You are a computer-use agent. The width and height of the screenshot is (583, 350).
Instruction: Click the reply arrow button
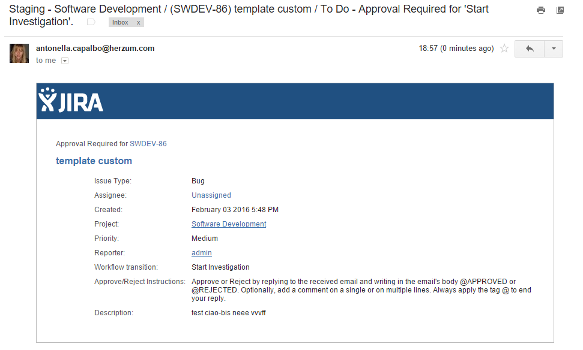pyautogui.click(x=530, y=49)
